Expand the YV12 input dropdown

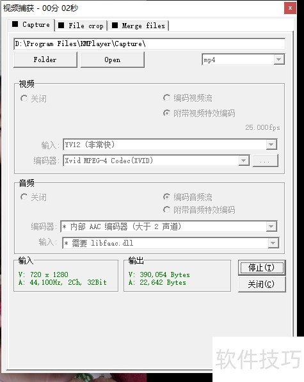[170, 145]
